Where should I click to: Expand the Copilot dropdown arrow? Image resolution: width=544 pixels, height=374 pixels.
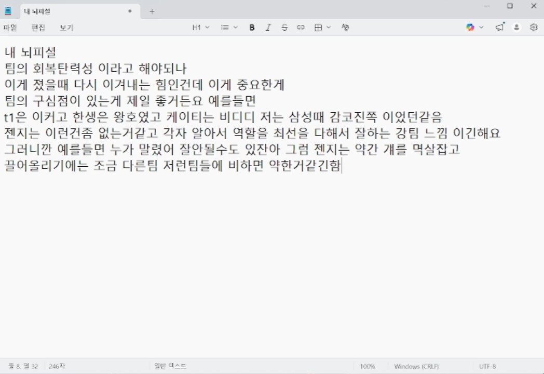tap(481, 28)
